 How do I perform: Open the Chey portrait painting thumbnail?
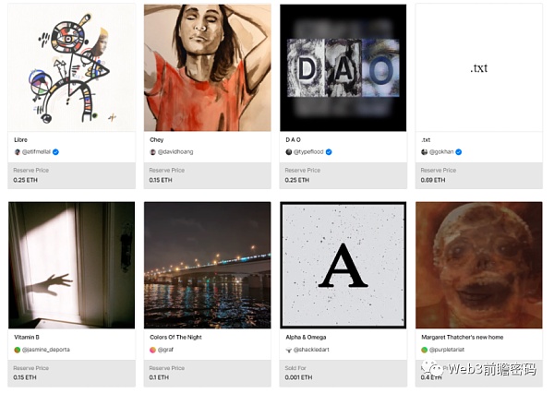(x=208, y=67)
